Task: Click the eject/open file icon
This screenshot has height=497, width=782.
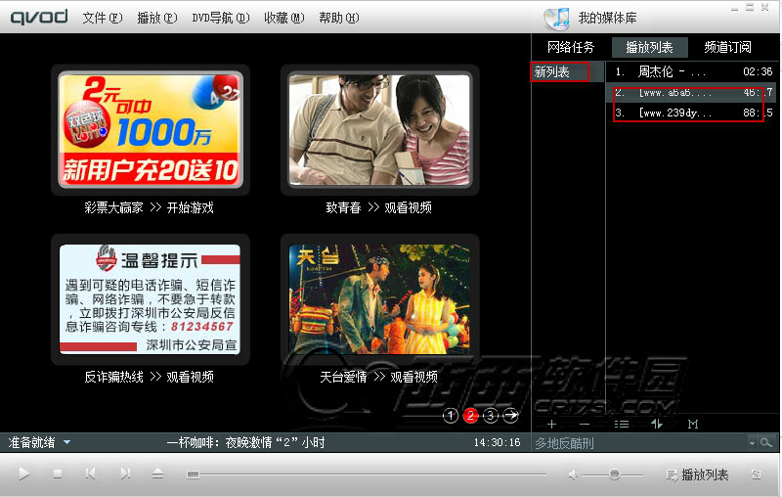Action: (x=157, y=474)
